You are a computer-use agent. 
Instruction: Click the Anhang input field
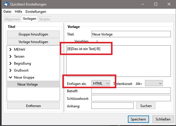pos(113,106)
